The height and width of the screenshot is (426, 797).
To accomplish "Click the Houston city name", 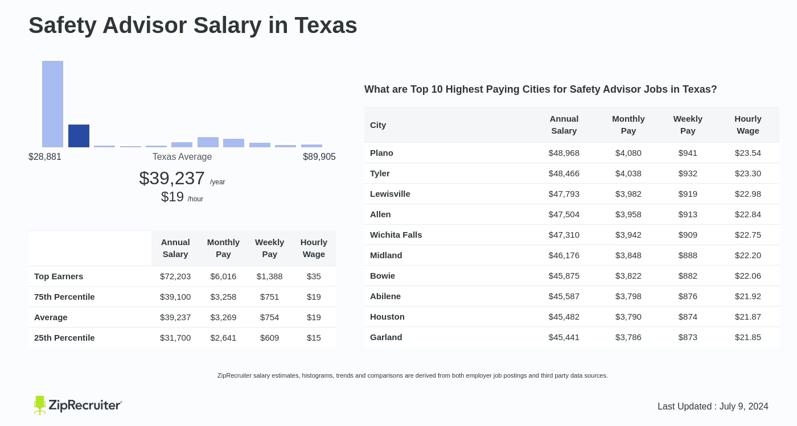I will coord(387,317).
